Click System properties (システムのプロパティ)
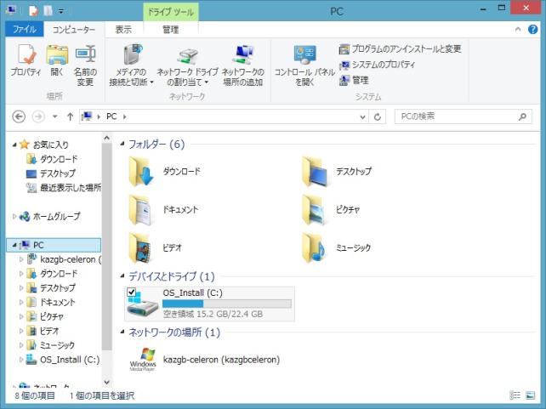The height and width of the screenshot is (409, 546). [x=377, y=65]
